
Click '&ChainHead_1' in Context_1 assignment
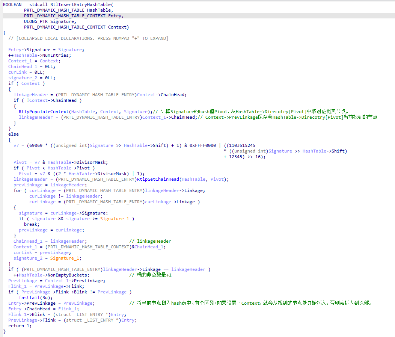(149, 247)
